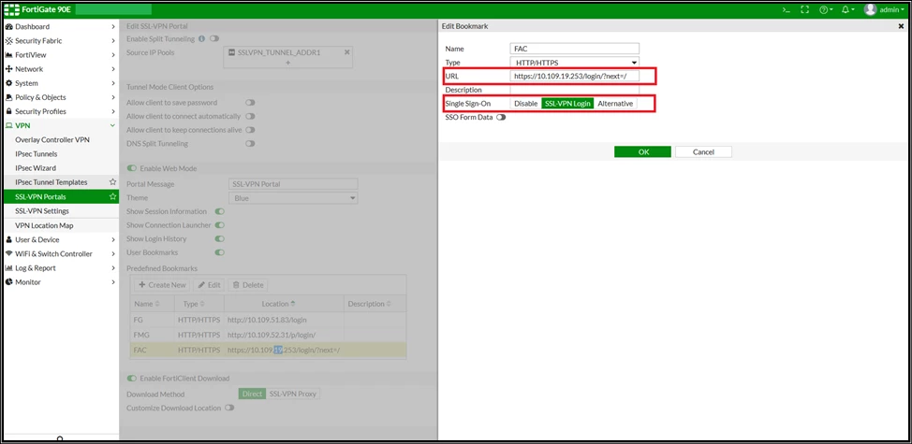Click the Network cross-arrows icon
This screenshot has width=912, height=444.
(9, 69)
